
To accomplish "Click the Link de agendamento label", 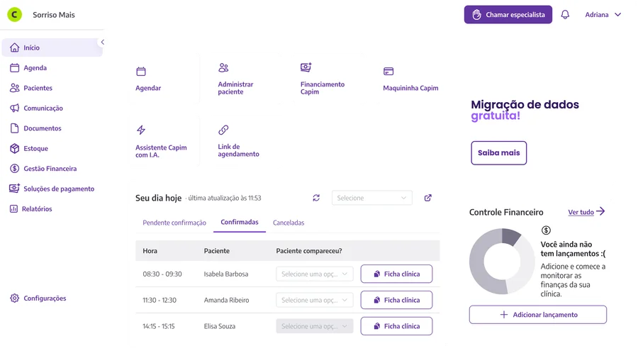I will click(x=238, y=150).
